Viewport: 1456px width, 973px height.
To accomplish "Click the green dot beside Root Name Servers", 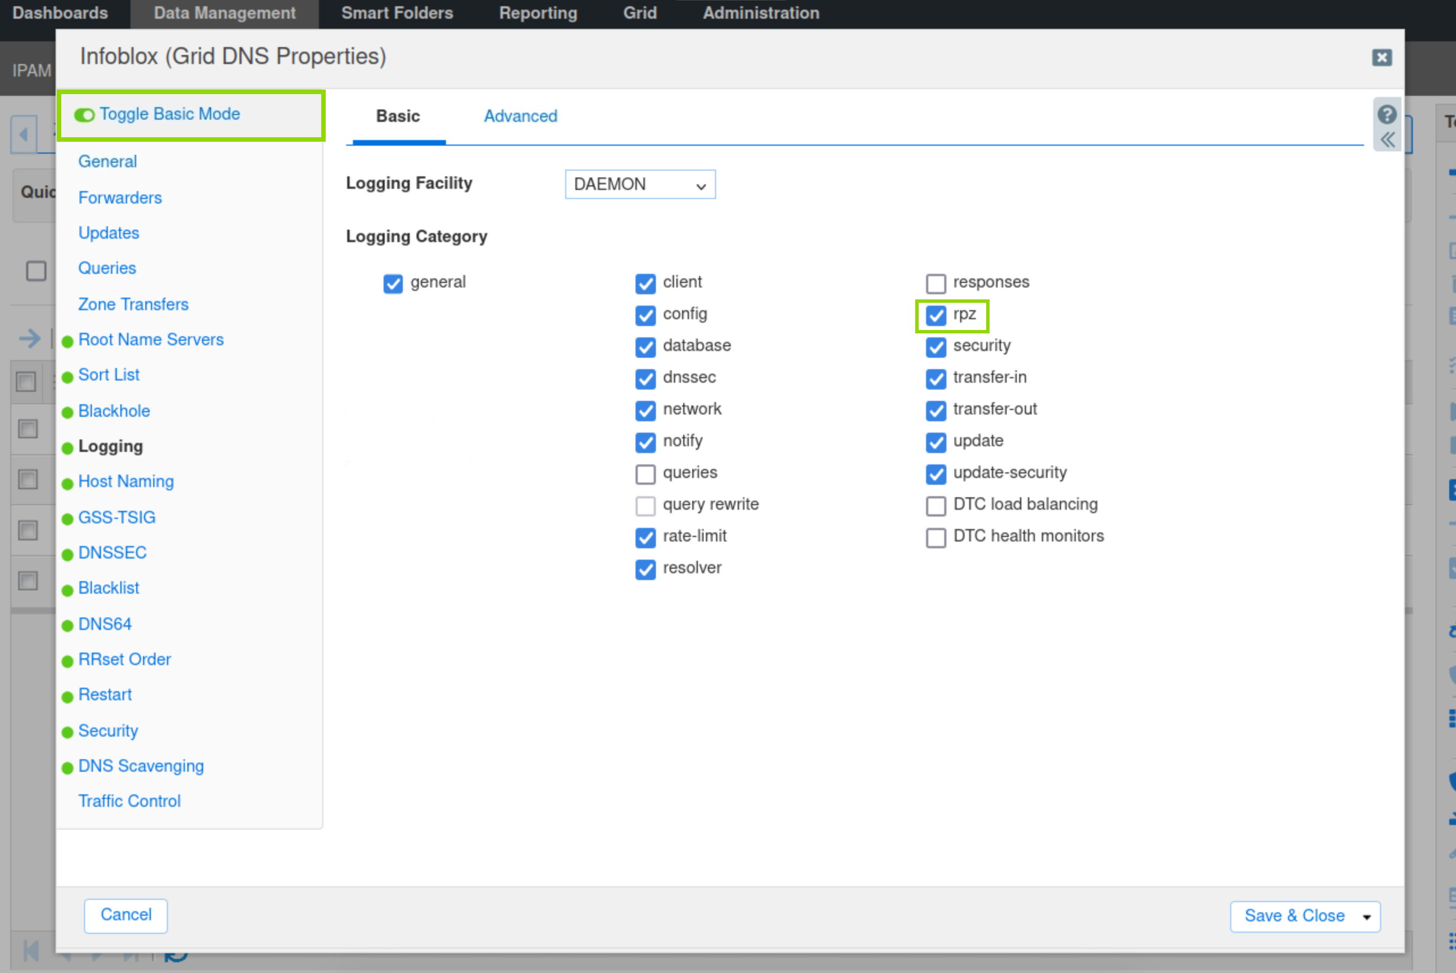I will [x=68, y=341].
